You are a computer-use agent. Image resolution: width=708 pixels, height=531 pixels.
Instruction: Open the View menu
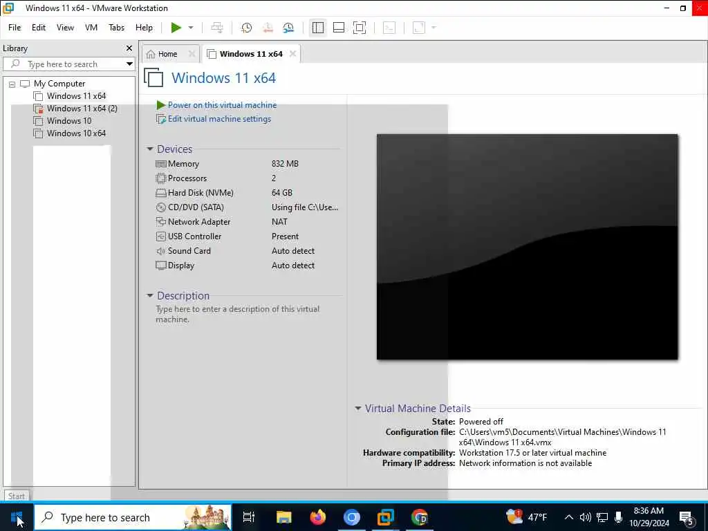point(65,28)
